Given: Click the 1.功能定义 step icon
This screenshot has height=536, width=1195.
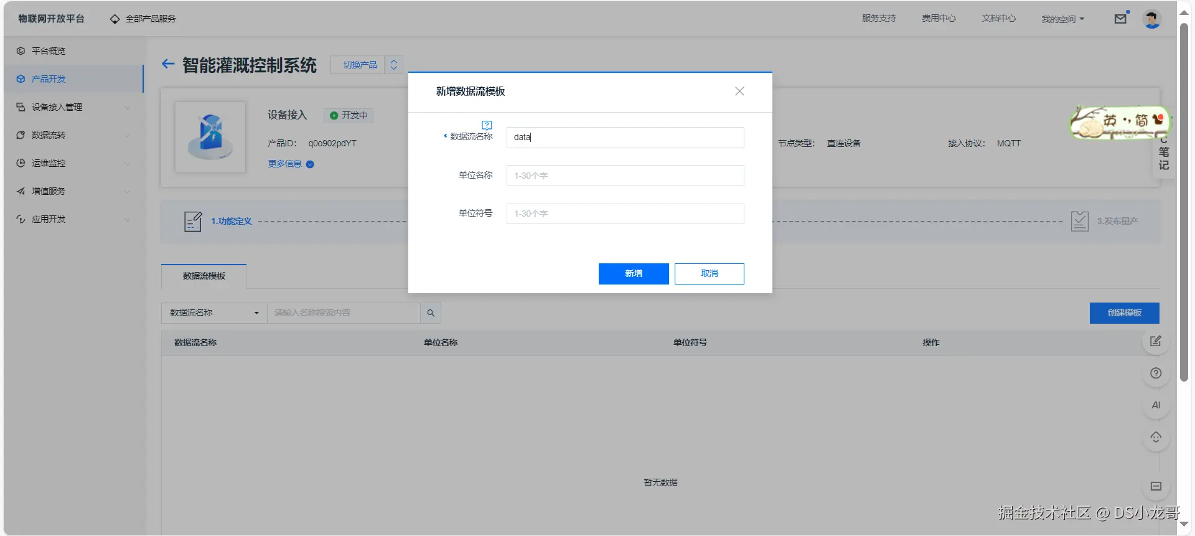Looking at the screenshot, I should click(193, 221).
